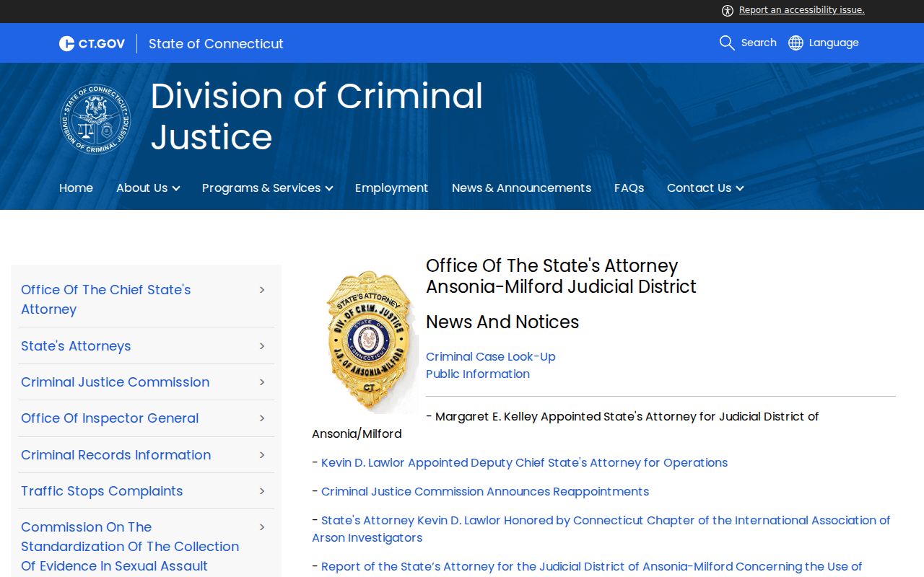Viewport: 924px width, 577px height.
Task: Open Kevin D. Lawlor Appointed Deputy Chief link
Action: click(524, 462)
